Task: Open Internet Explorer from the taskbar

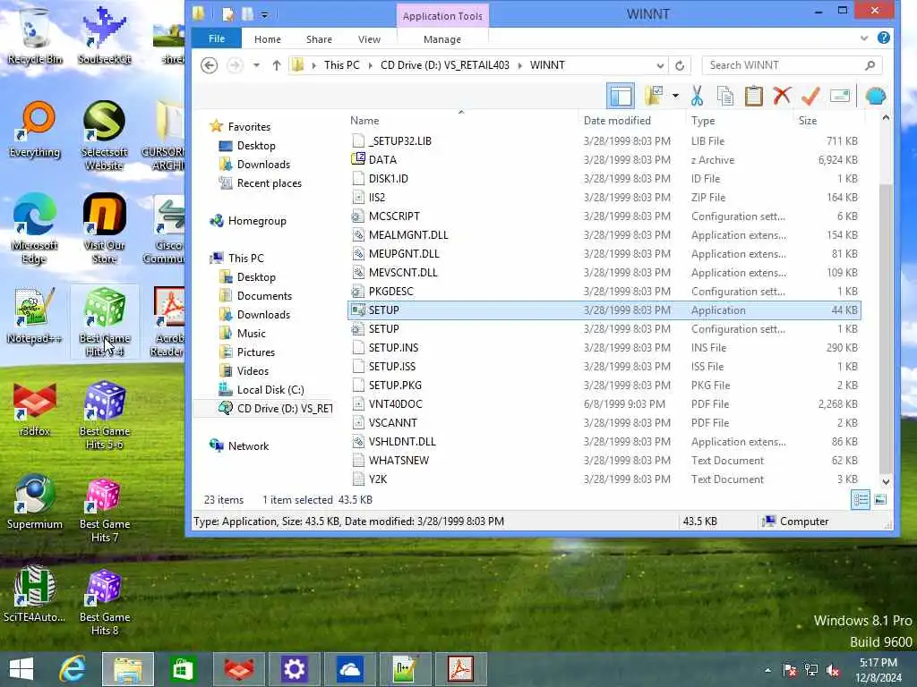Action: (x=73, y=669)
